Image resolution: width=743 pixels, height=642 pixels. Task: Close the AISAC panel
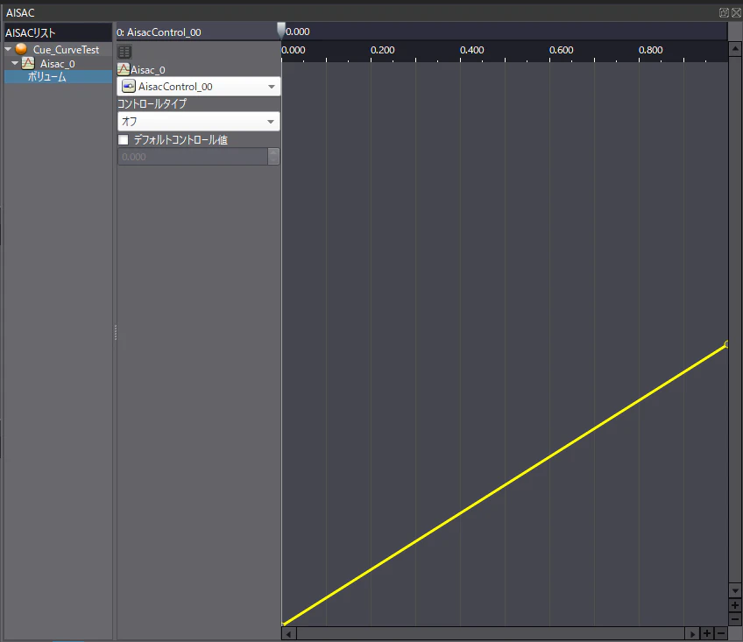[x=736, y=13]
